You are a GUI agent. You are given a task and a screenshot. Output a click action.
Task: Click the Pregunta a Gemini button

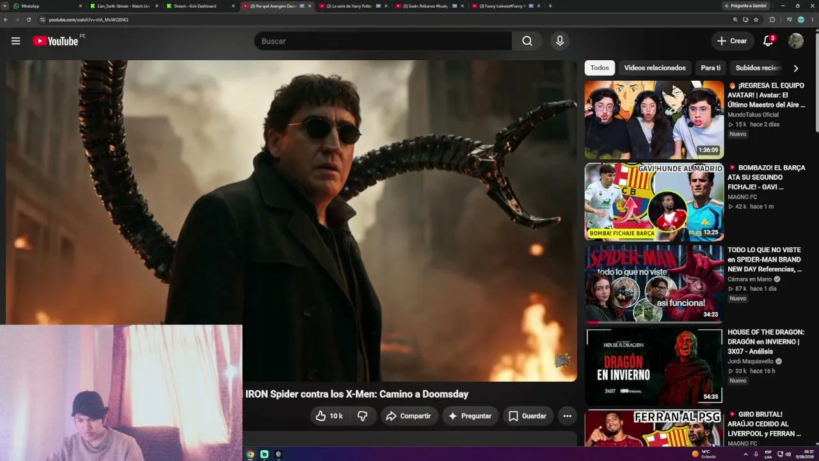tap(745, 6)
